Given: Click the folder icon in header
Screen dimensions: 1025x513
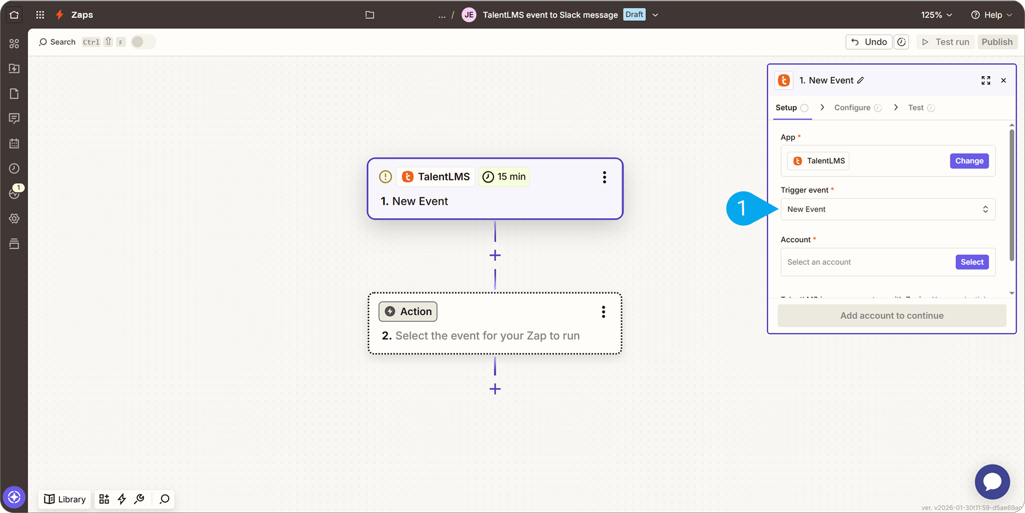Looking at the screenshot, I should tap(370, 15).
